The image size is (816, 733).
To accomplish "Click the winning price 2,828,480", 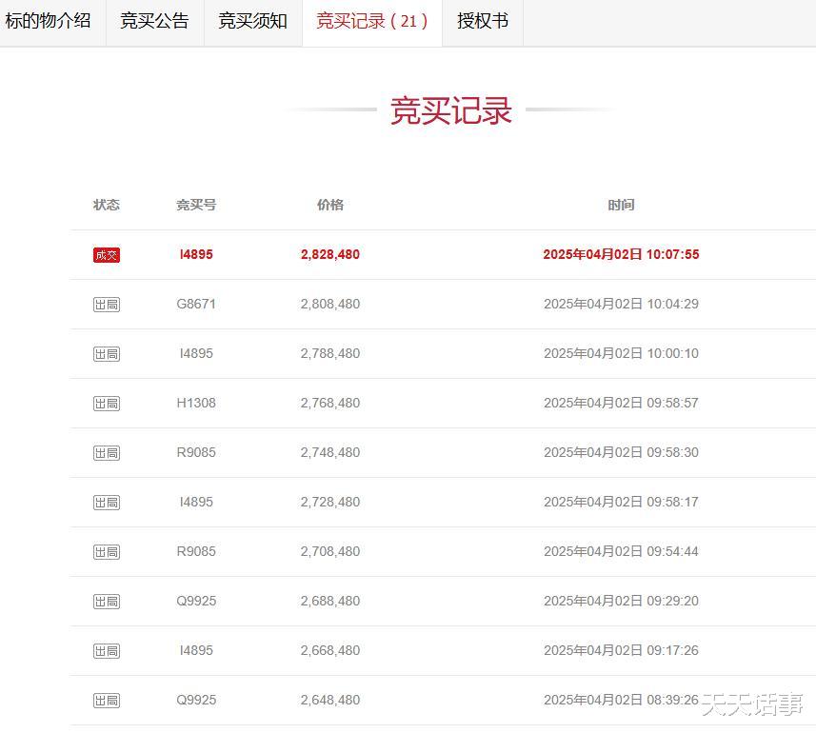I will coord(330,254).
